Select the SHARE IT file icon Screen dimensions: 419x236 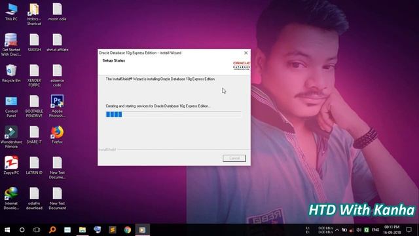[34, 135]
